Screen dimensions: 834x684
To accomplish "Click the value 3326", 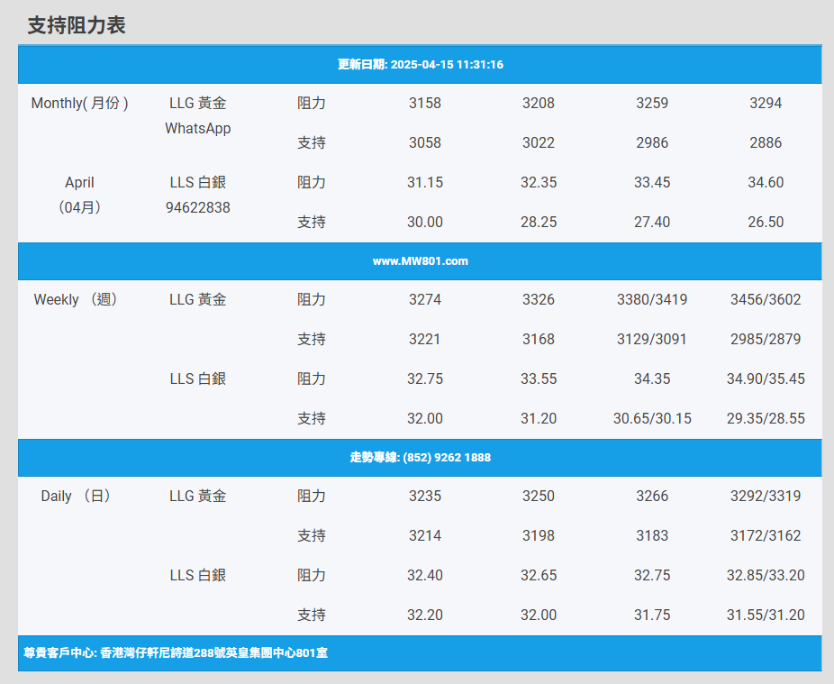I will pyautogui.click(x=539, y=299).
